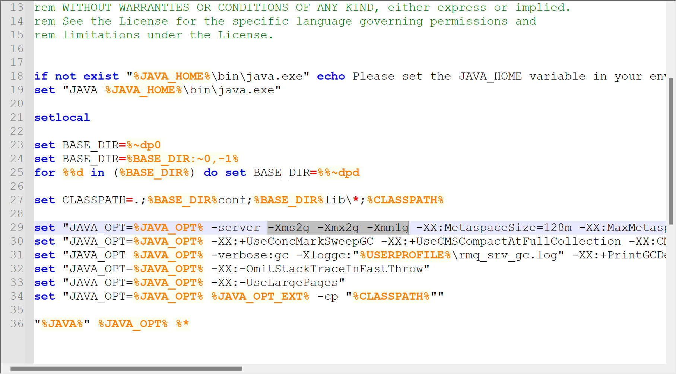Click 'limitations under the License.' on line 15
The image size is (676, 374).
[x=168, y=35]
